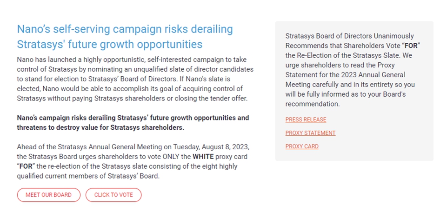Click "Stratasys Board of Directors Unanimously" sidebar text

click(x=349, y=36)
